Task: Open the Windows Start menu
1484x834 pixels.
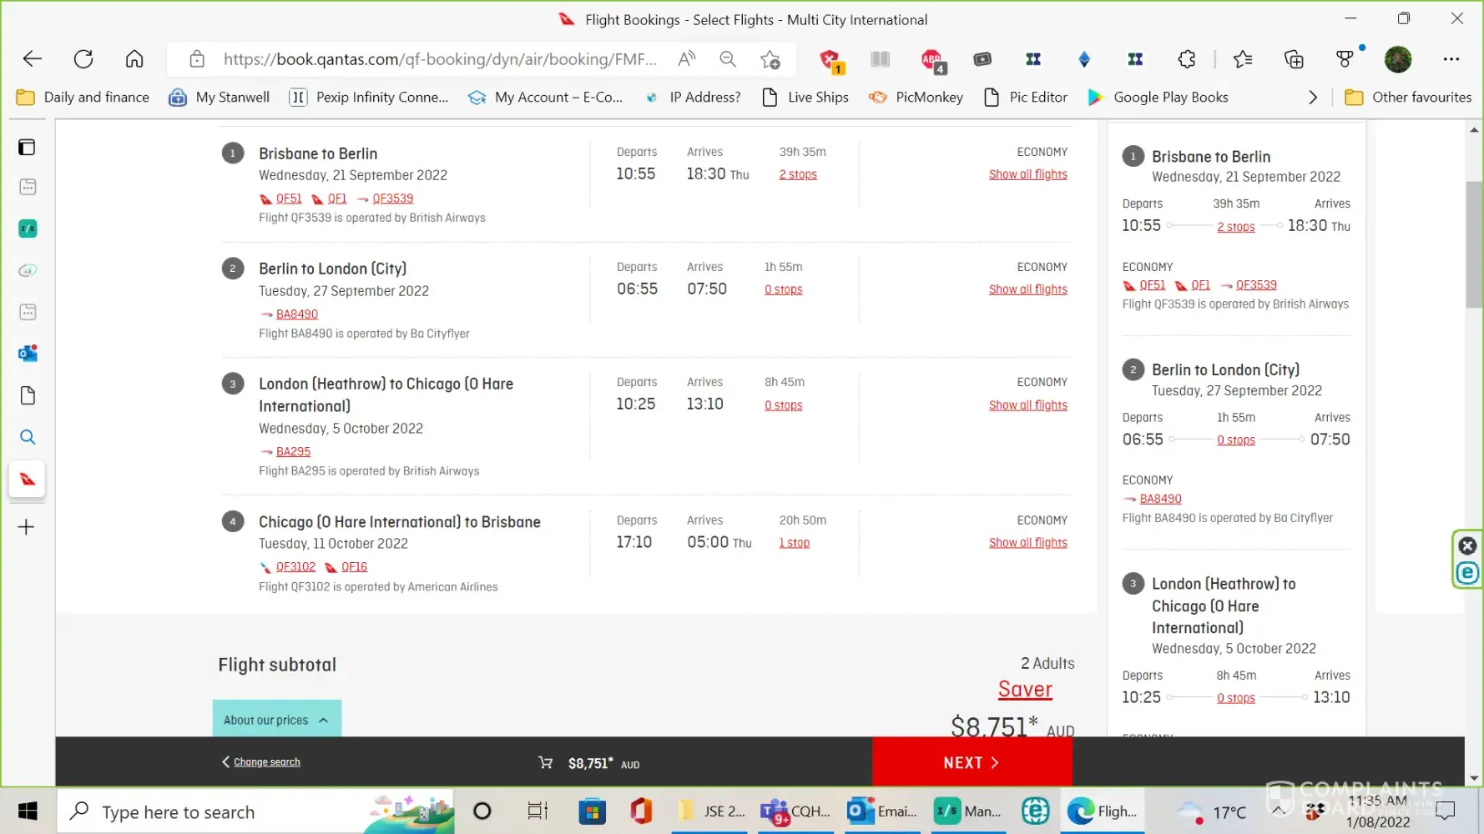Action: [x=28, y=811]
